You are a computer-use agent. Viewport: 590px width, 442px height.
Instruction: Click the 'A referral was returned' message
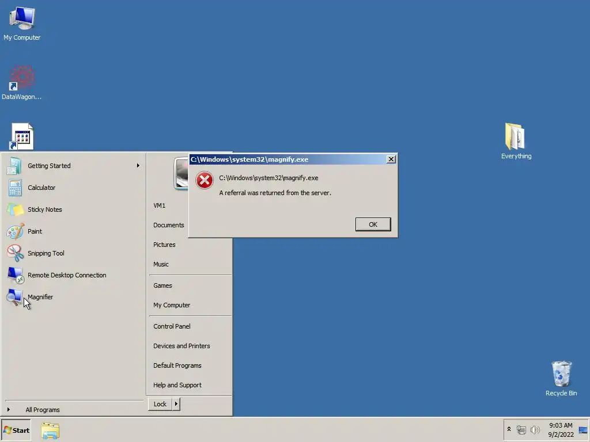click(x=275, y=193)
